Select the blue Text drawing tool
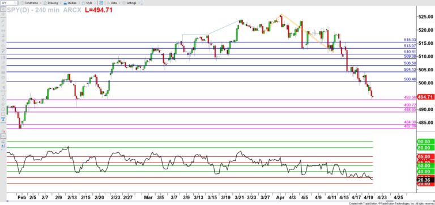Screen dimensions: 435x205 pyautogui.click(x=3, y=119)
